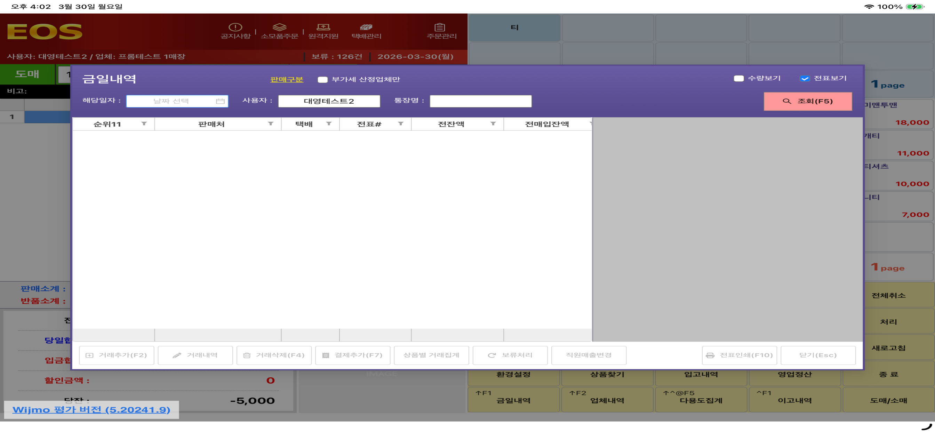Image resolution: width=935 pixels, height=432 pixels.
Task: Click the filter icon on 택배 column
Action: (x=329, y=124)
